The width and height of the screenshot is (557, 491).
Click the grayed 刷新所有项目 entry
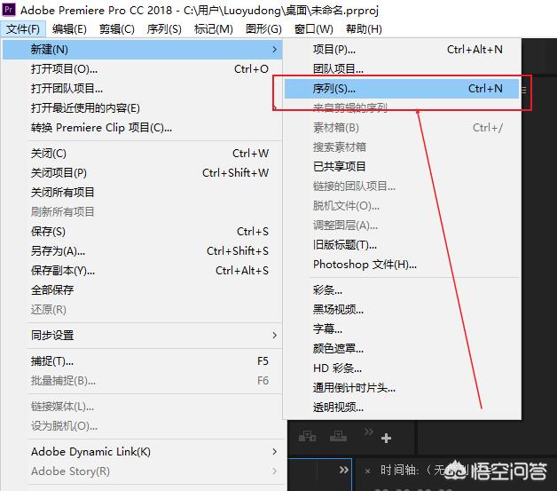[x=143, y=212]
